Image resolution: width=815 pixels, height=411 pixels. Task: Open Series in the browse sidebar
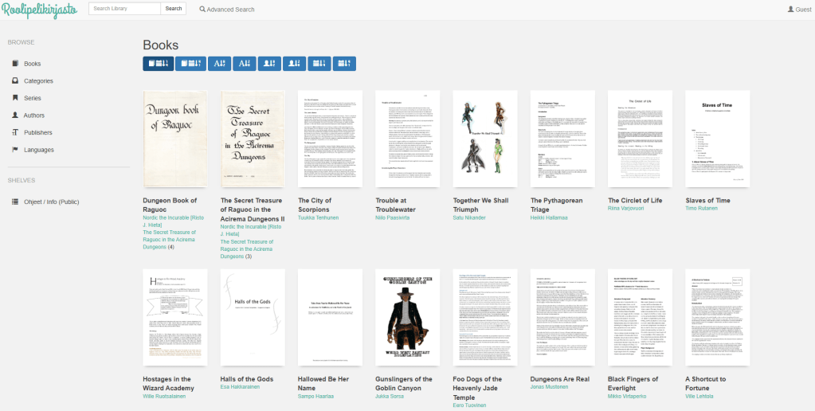[33, 98]
